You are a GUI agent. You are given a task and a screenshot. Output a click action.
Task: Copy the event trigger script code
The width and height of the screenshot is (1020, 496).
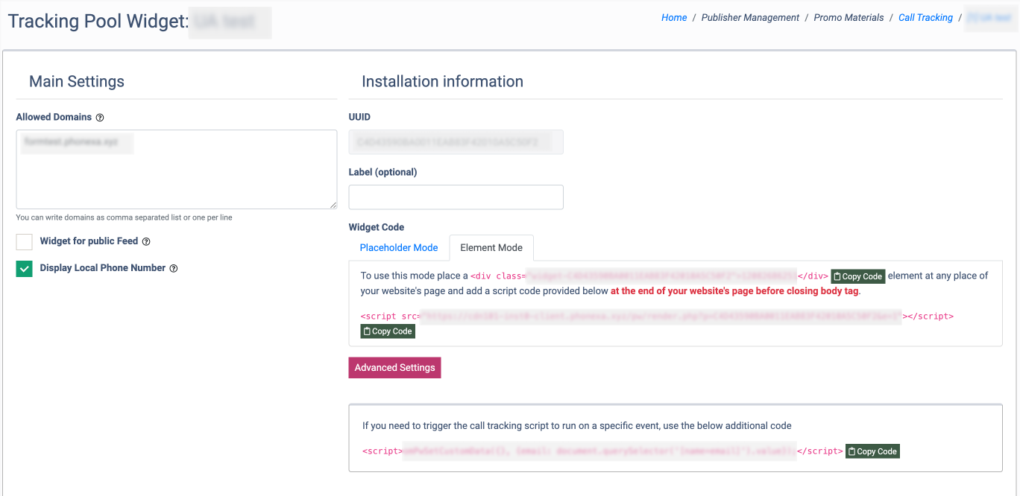872,451
